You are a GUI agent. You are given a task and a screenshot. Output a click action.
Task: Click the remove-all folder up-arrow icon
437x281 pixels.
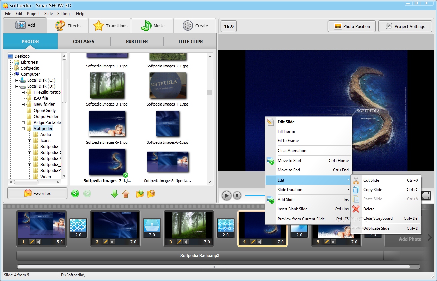(151, 193)
